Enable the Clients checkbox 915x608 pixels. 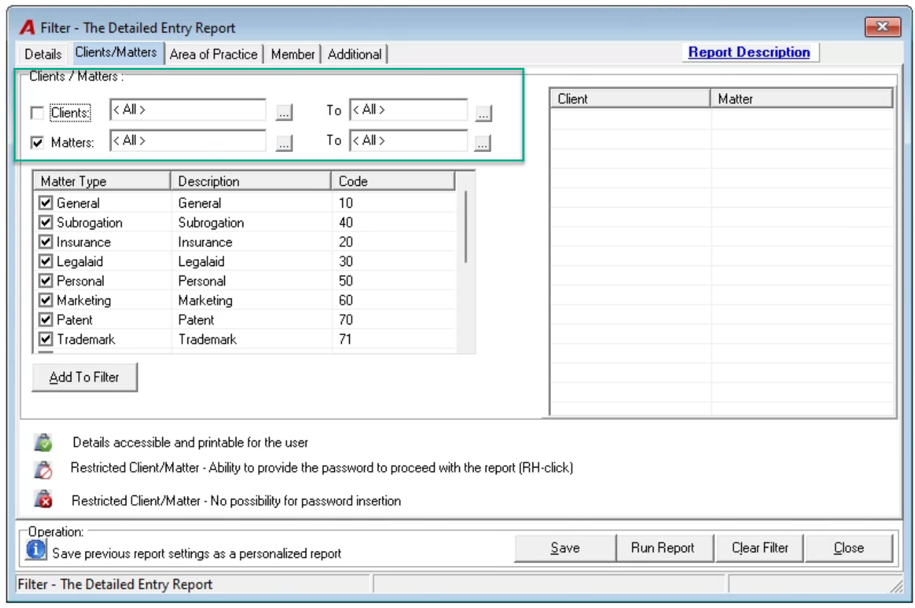pyautogui.click(x=38, y=113)
